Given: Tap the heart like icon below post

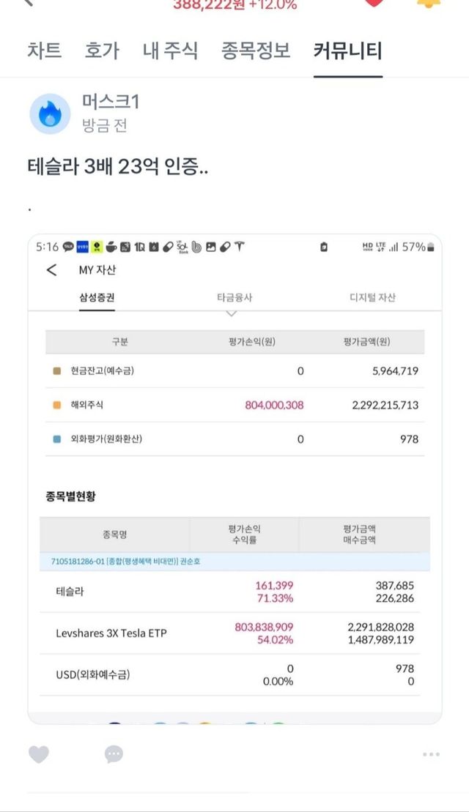Looking at the screenshot, I should 38,753.
